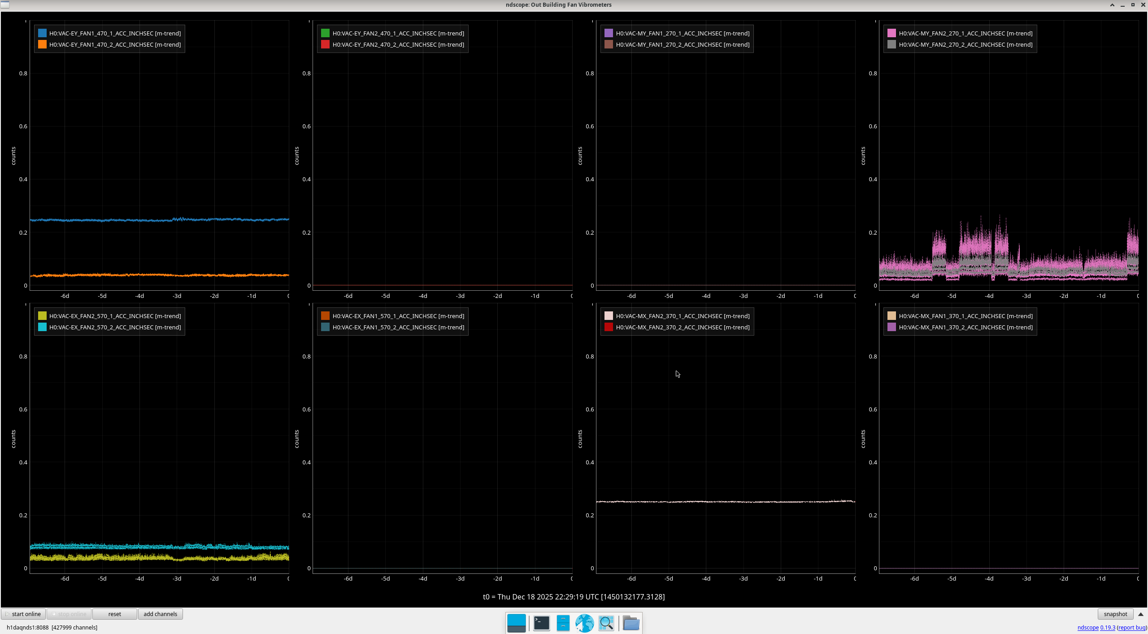Open the application finder magnifier icon
Viewport: 1148px width, 634px height.
[x=606, y=623]
